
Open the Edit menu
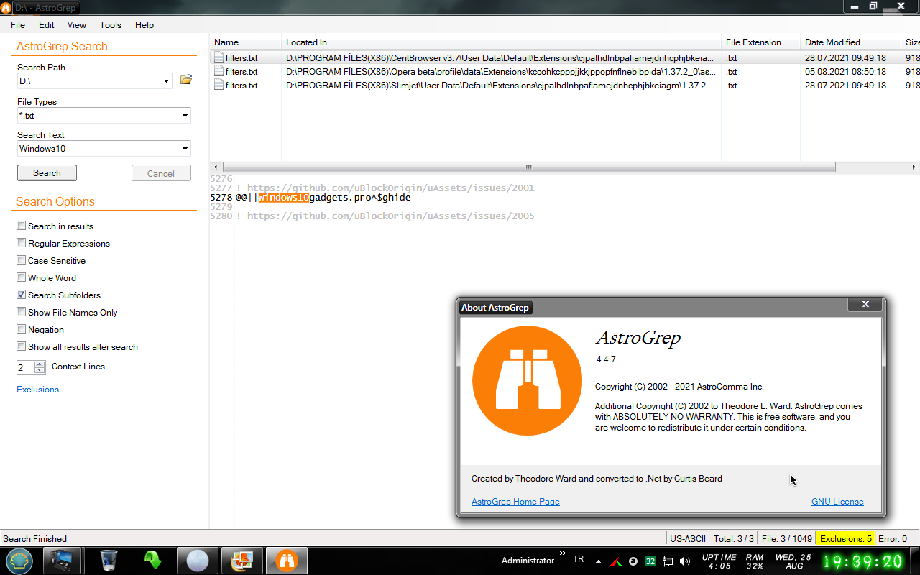pyautogui.click(x=47, y=24)
